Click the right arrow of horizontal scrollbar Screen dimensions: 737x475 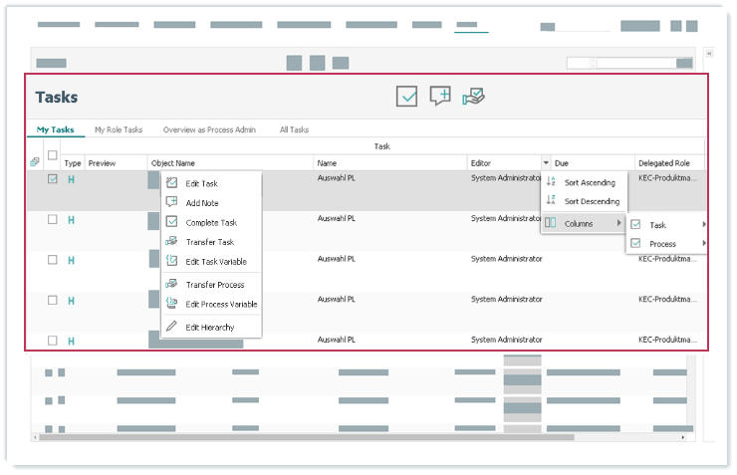(x=683, y=437)
